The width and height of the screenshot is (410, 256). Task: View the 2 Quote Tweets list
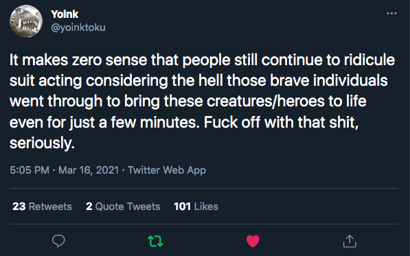click(123, 207)
